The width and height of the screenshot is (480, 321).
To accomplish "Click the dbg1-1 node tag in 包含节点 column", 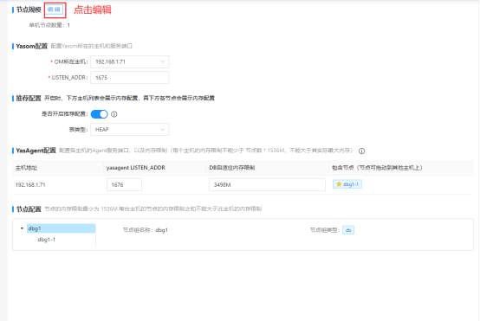I will (x=347, y=184).
